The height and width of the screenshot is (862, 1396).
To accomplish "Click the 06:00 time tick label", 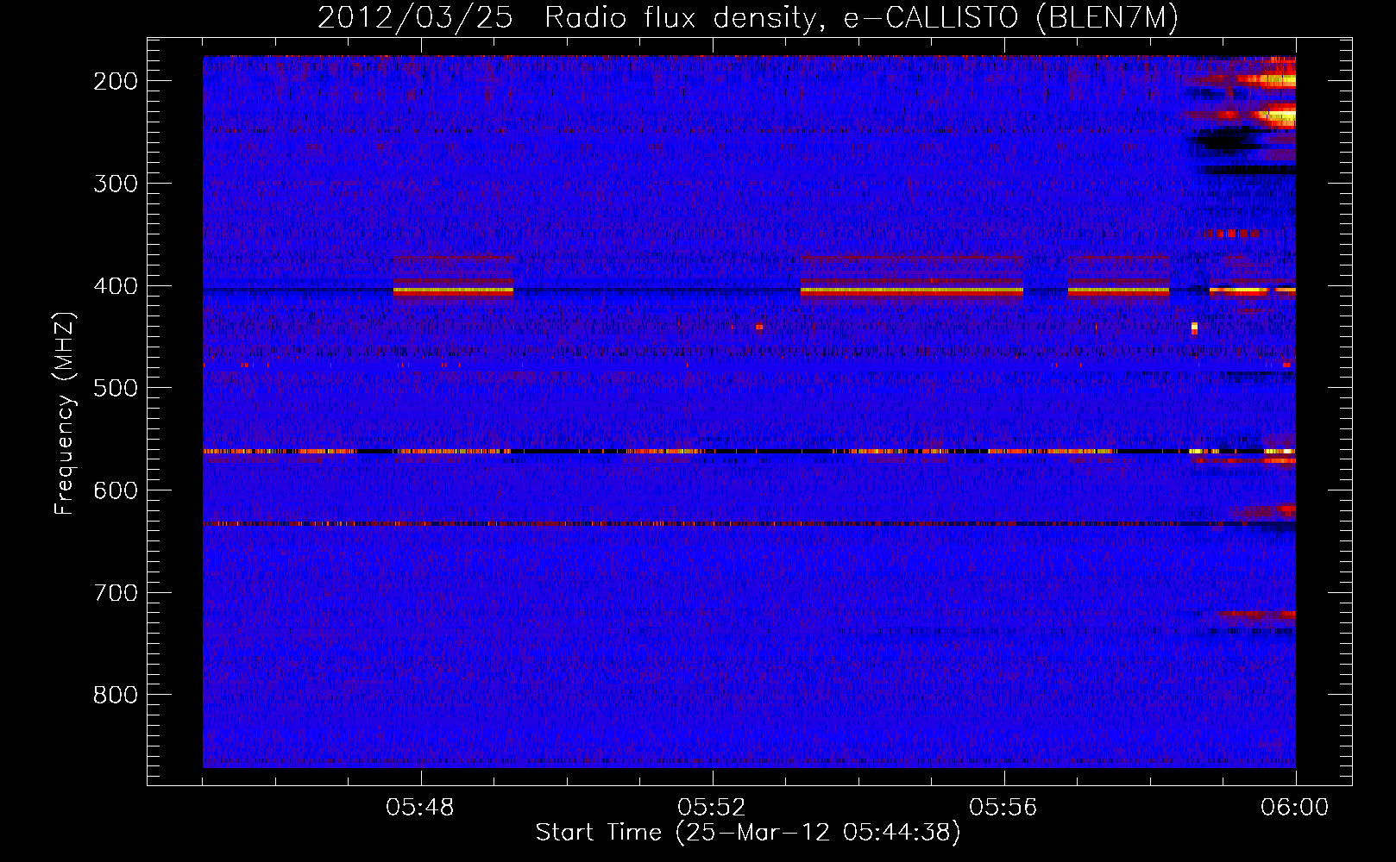I will coord(1295,808).
